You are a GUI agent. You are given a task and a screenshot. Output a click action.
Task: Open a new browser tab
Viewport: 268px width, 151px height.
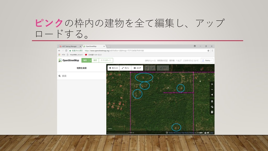(109, 46)
